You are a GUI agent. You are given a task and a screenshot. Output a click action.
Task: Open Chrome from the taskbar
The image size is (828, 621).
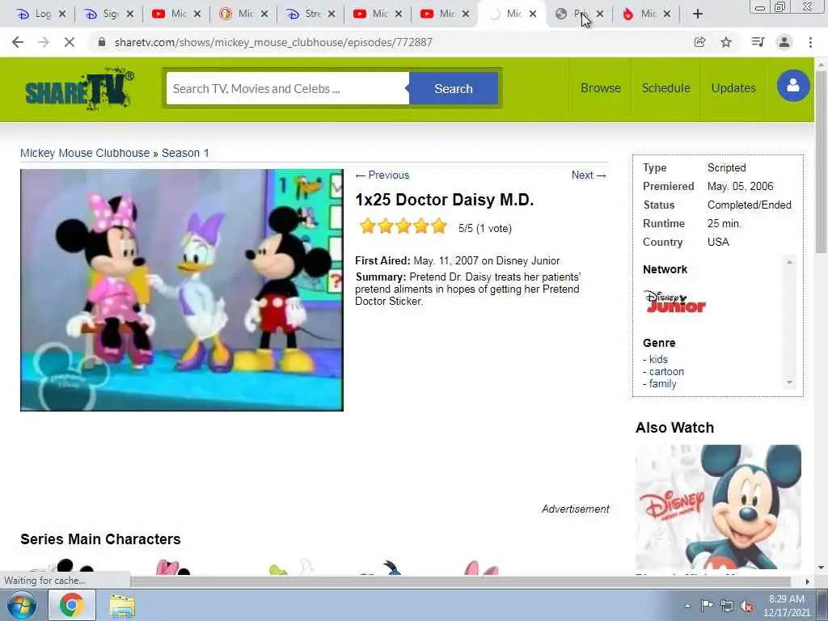click(72, 605)
